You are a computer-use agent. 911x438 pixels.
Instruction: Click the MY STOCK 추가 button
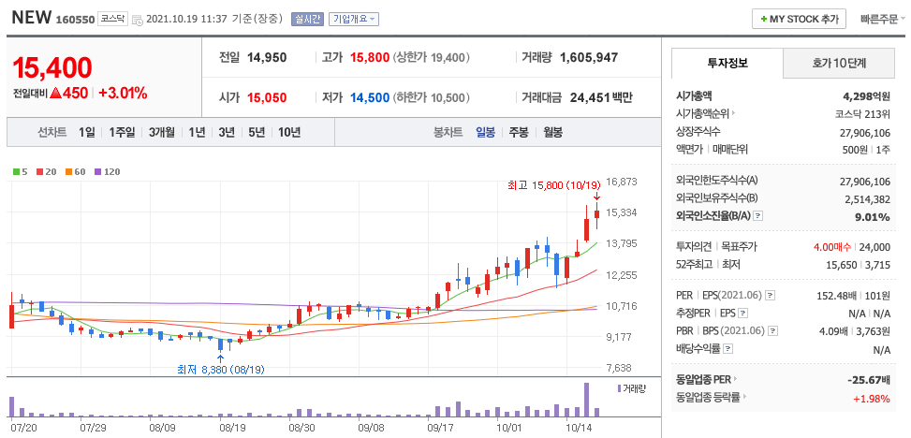point(799,19)
